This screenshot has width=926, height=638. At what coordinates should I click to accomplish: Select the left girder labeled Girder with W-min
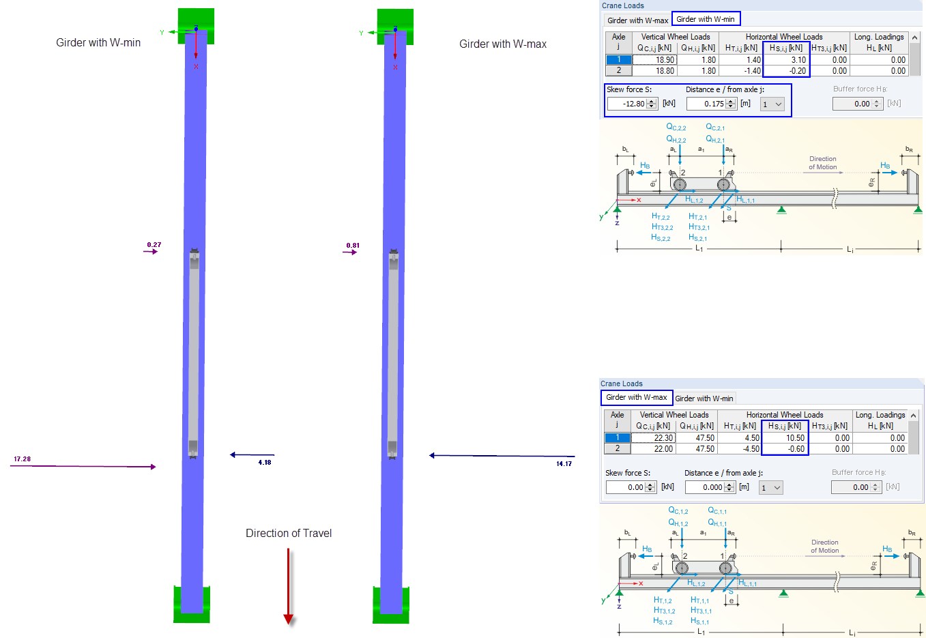194,307
